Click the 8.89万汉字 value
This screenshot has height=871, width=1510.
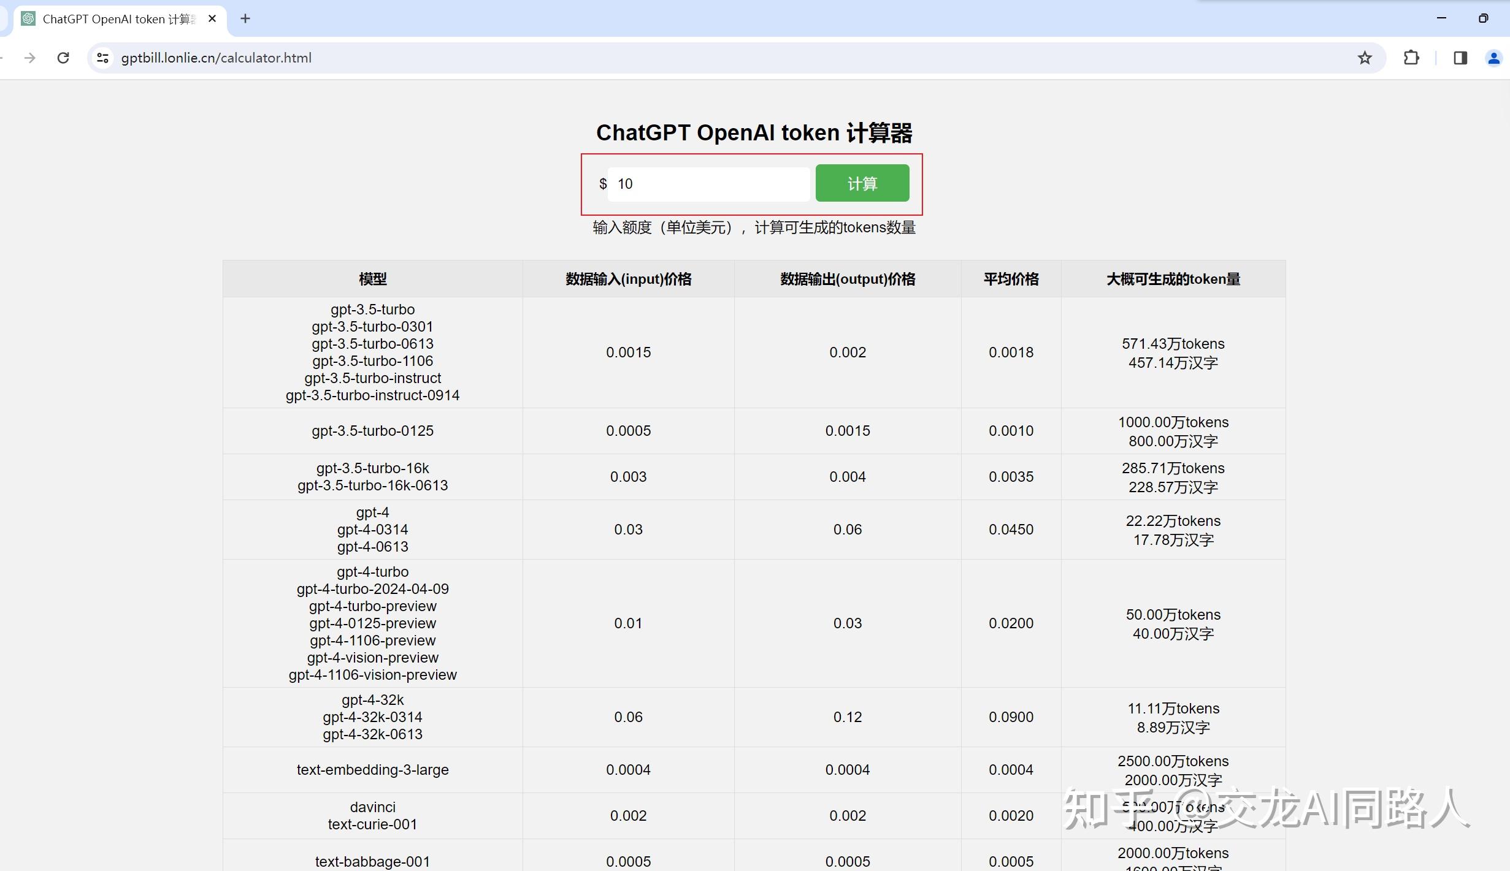point(1173,728)
